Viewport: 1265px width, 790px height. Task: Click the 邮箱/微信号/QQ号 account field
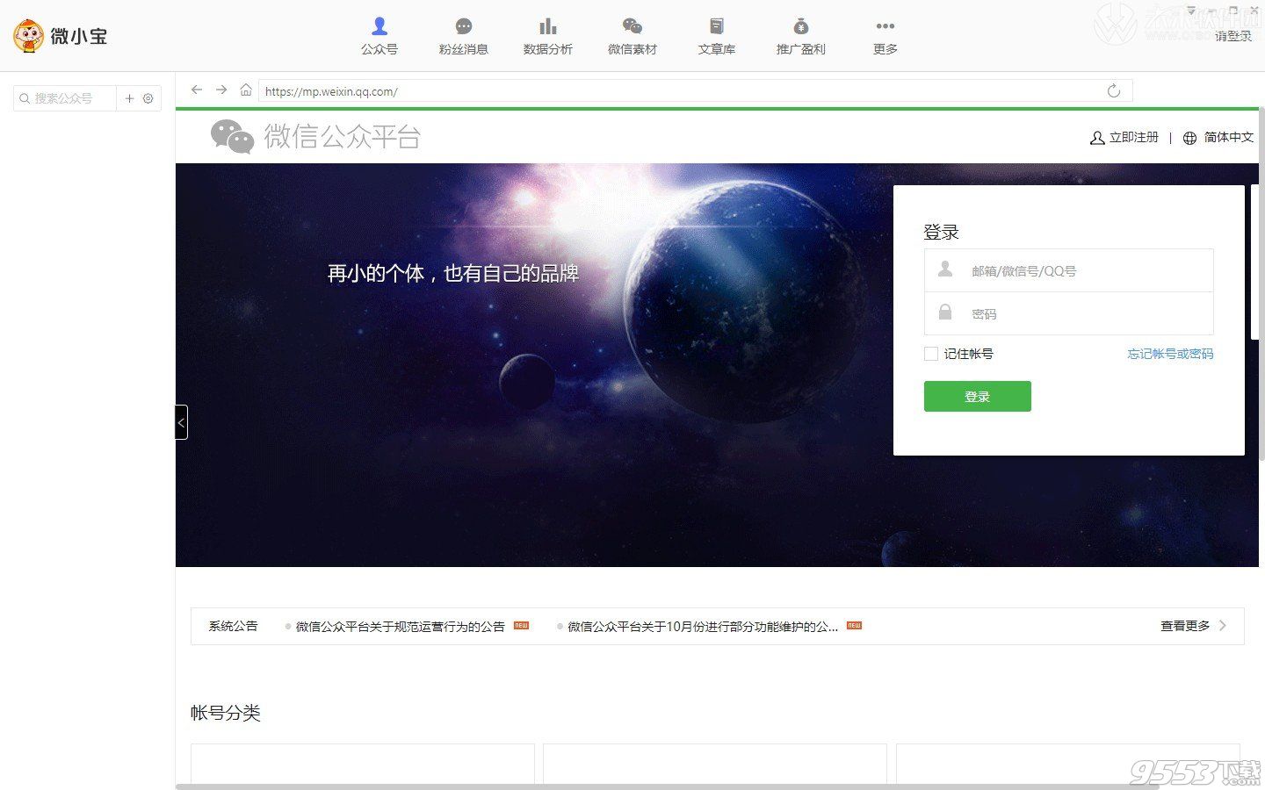point(1068,270)
